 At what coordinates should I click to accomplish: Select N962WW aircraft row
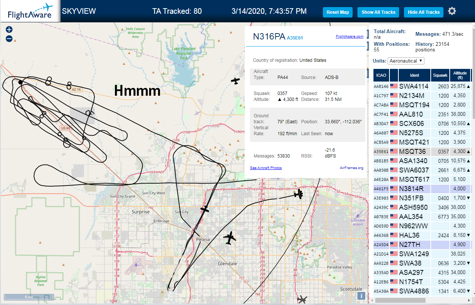422,226
